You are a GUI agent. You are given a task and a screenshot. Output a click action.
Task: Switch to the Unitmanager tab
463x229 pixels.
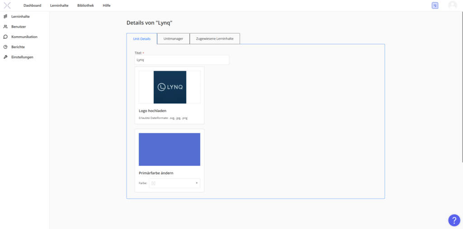point(173,39)
